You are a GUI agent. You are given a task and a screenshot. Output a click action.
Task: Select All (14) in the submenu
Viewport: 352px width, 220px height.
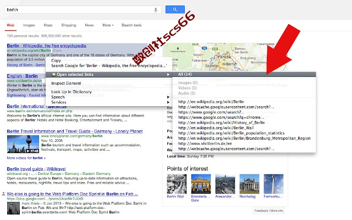(x=244, y=74)
